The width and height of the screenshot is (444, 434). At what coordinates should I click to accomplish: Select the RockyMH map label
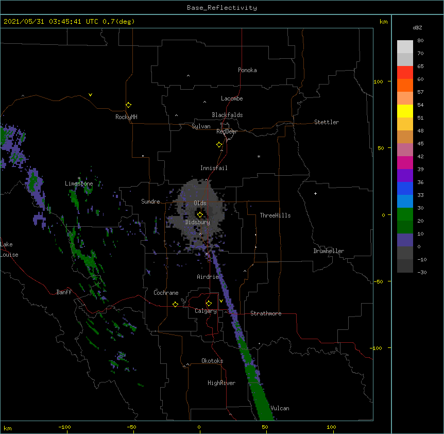tap(126, 117)
